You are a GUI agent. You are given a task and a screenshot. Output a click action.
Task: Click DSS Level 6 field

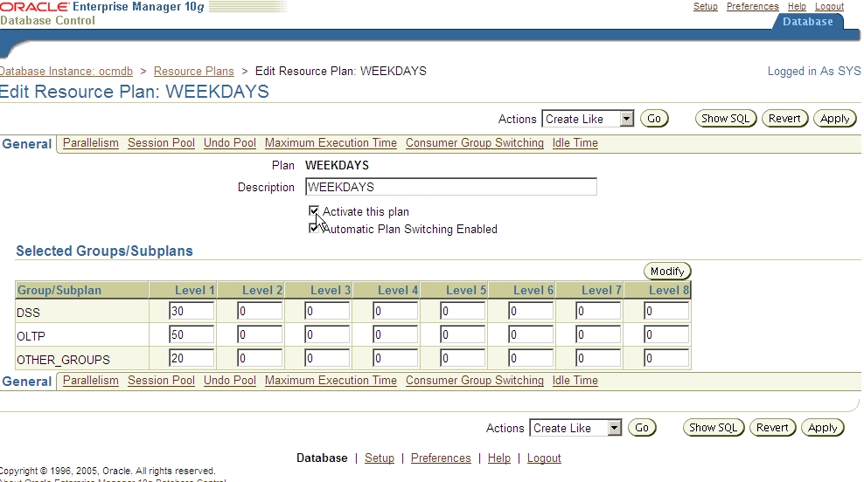point(531,311)
